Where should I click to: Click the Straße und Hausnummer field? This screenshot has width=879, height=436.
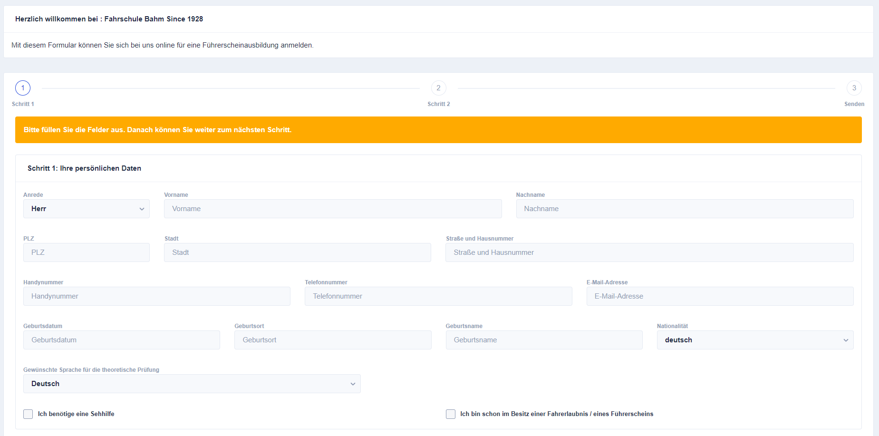(649, 252)
